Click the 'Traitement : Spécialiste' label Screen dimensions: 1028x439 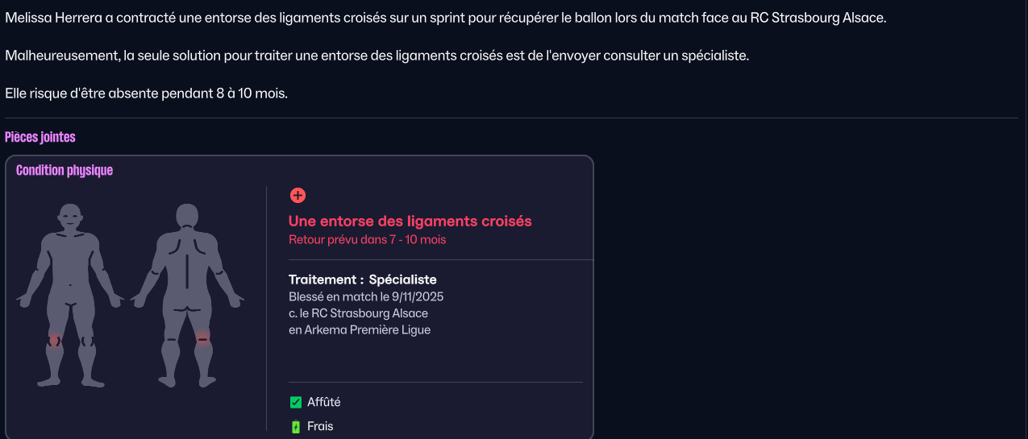pyautogui.click(x=362, y=280)
